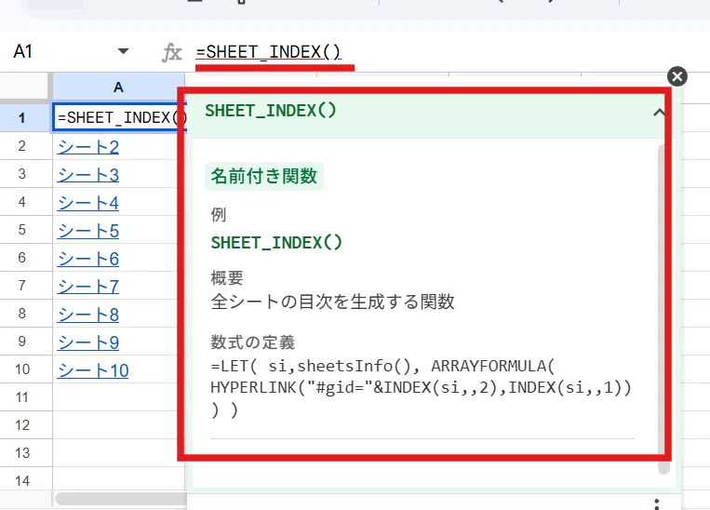Viewport: 710px width, 510px height.
Task: Click the sheet horizontal scrollbar
Action: point(122,499)
